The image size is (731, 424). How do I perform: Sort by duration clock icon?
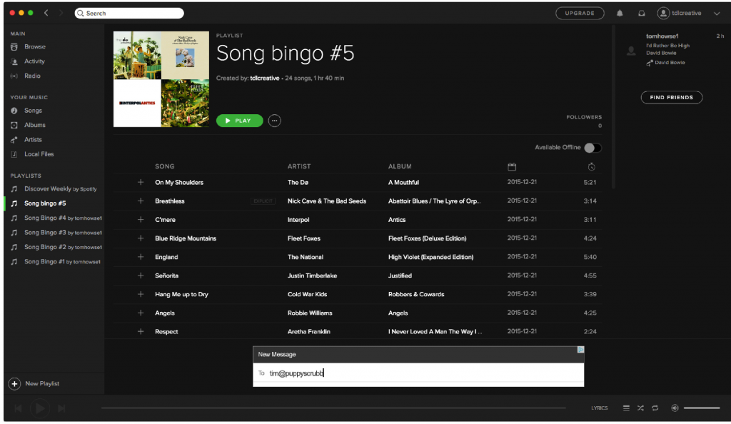(591, 166)
